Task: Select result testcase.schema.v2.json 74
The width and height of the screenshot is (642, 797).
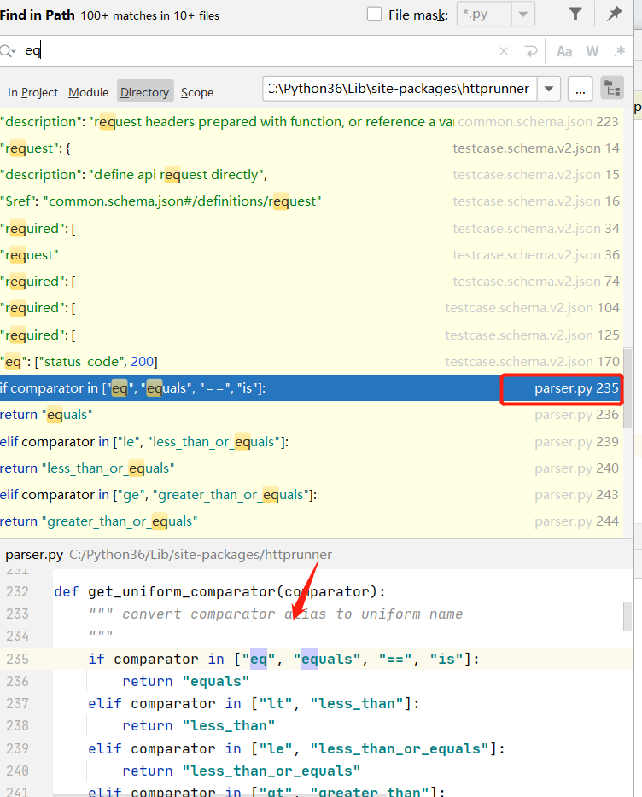Action: pyautogui.click(x=312, y=281)
